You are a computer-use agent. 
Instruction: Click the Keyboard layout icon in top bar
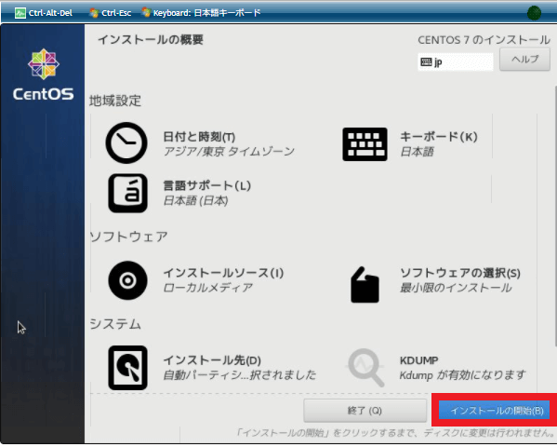(x=146, y=13)
